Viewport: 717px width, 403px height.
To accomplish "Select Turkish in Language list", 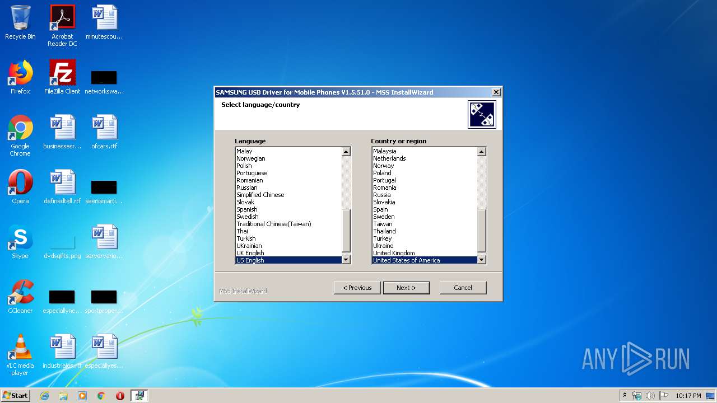I will [288, 238].
